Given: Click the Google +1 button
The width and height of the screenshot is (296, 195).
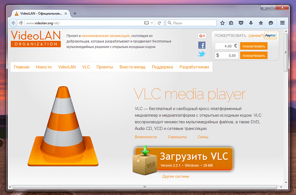Looking at the screenshot, I should (x=201, y=36).
